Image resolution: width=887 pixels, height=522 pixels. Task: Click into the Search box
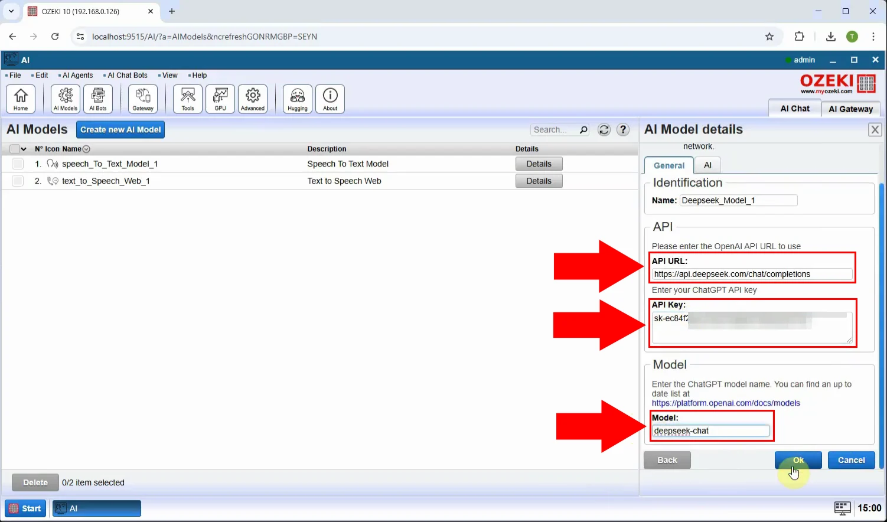click(x=555, y=130)
